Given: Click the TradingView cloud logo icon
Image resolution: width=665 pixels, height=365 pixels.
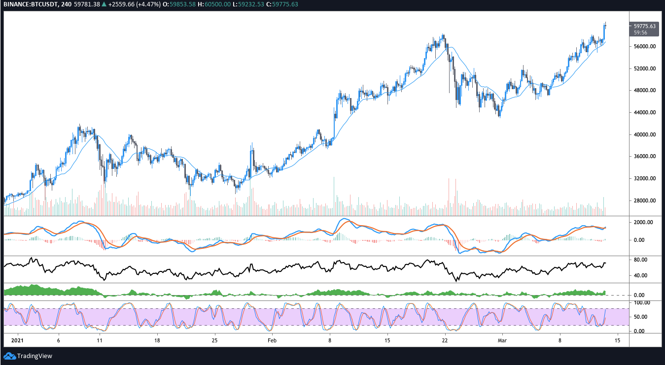Looking at the screenshot, I should pyautogui.click(x=9, y=356).
